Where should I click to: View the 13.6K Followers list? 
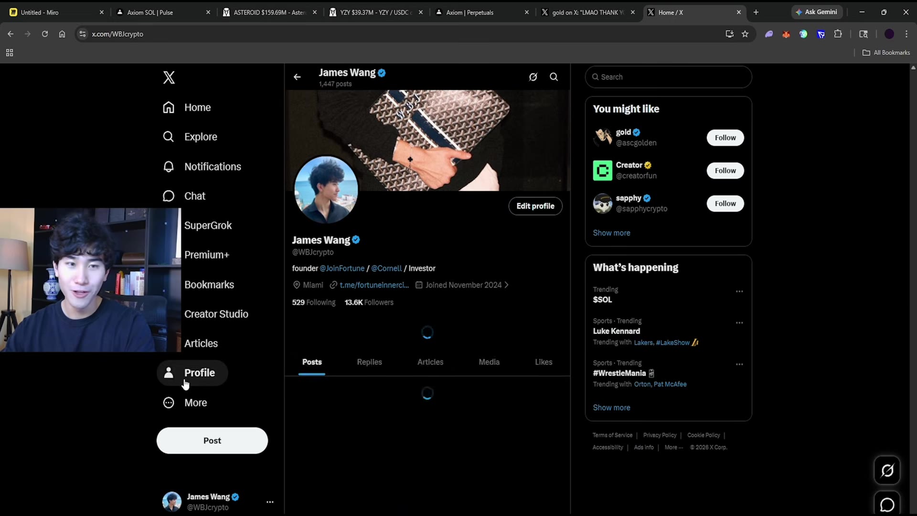pos(369,302)
